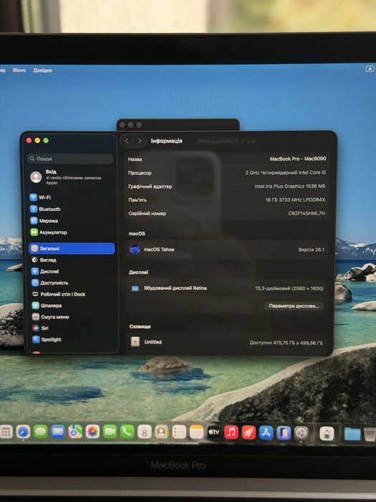
Task: Open Safari from the Dock
Action: [24, 432]
